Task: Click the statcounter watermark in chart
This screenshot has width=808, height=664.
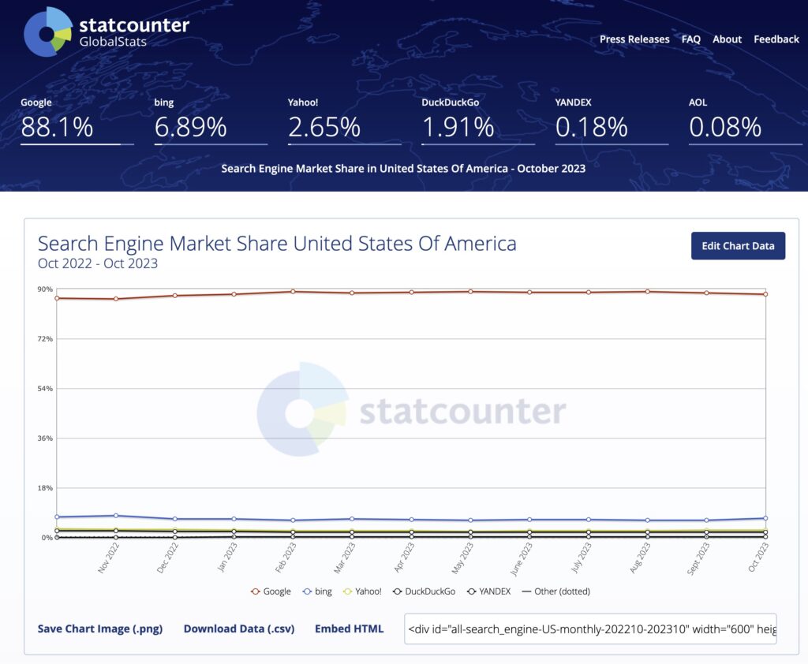Action: (410, 409)
